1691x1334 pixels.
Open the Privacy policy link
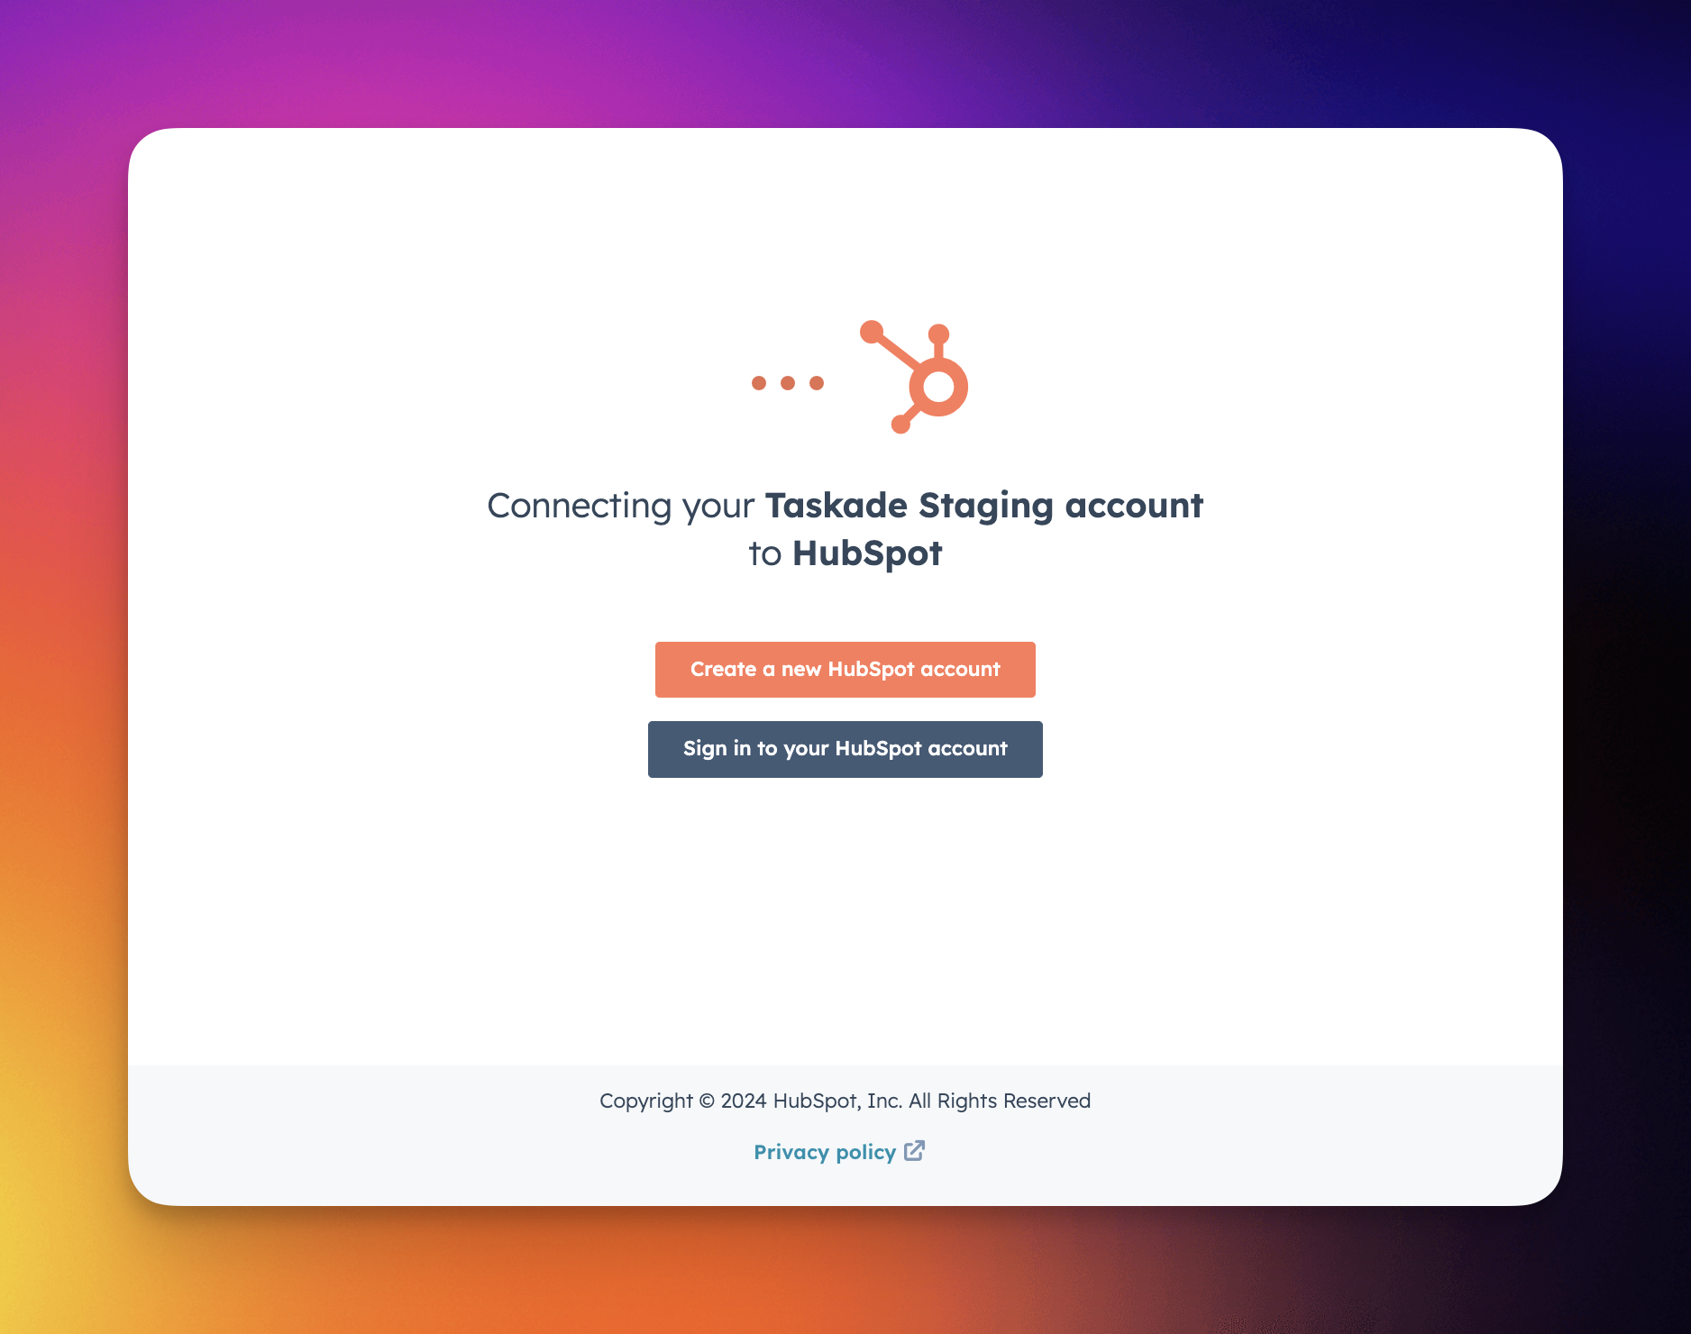(825, 1152)
